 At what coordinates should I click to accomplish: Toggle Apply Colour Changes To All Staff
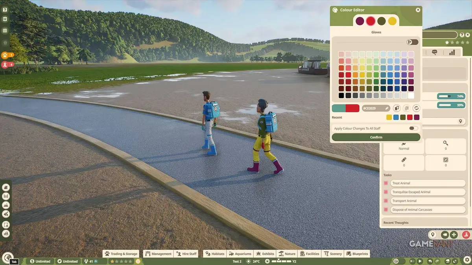413,128
